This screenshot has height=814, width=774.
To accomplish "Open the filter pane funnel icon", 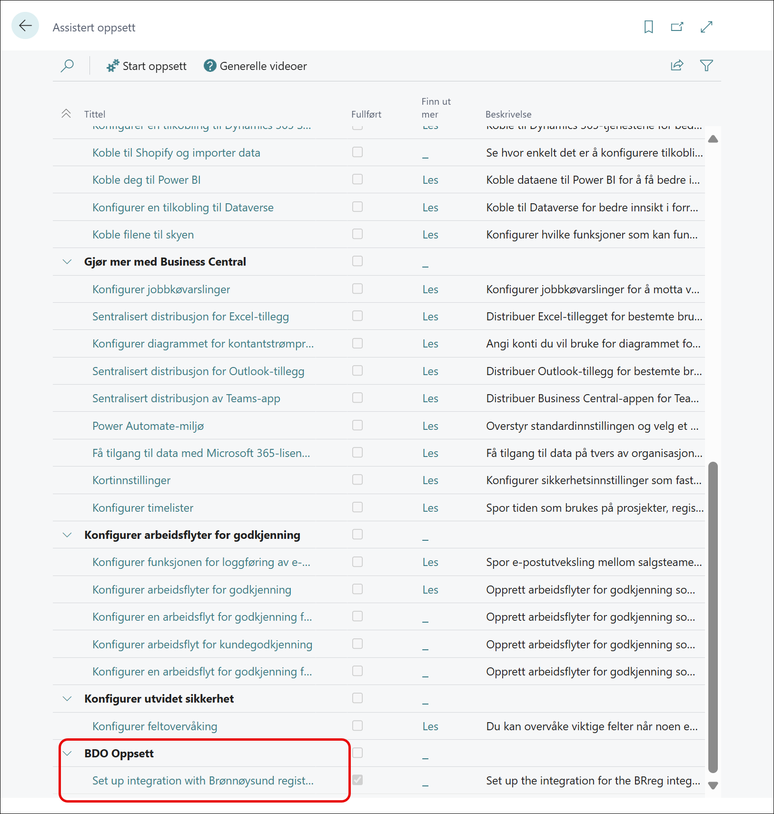I will point(706,66).
